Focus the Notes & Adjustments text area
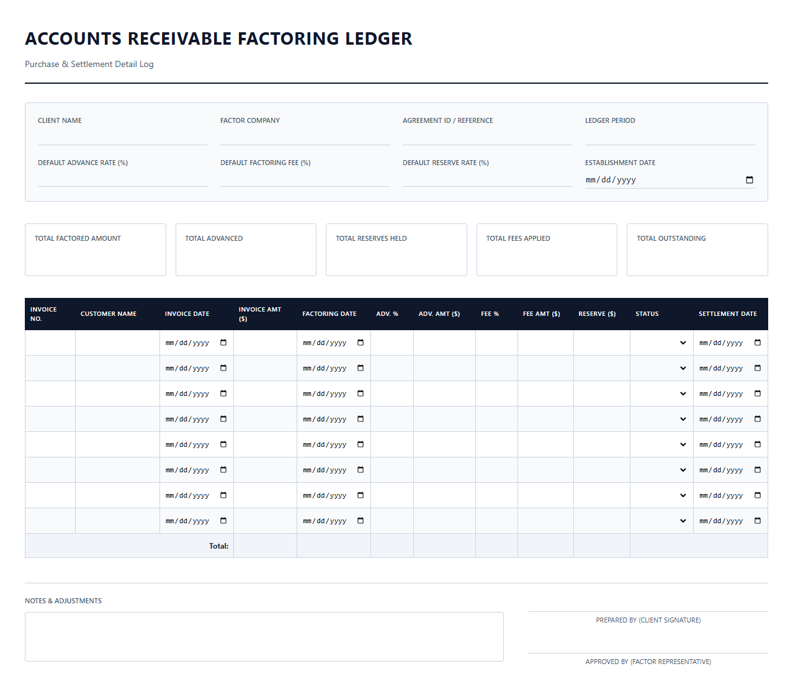This screenshot has height=692, width=793. (264, 637)
